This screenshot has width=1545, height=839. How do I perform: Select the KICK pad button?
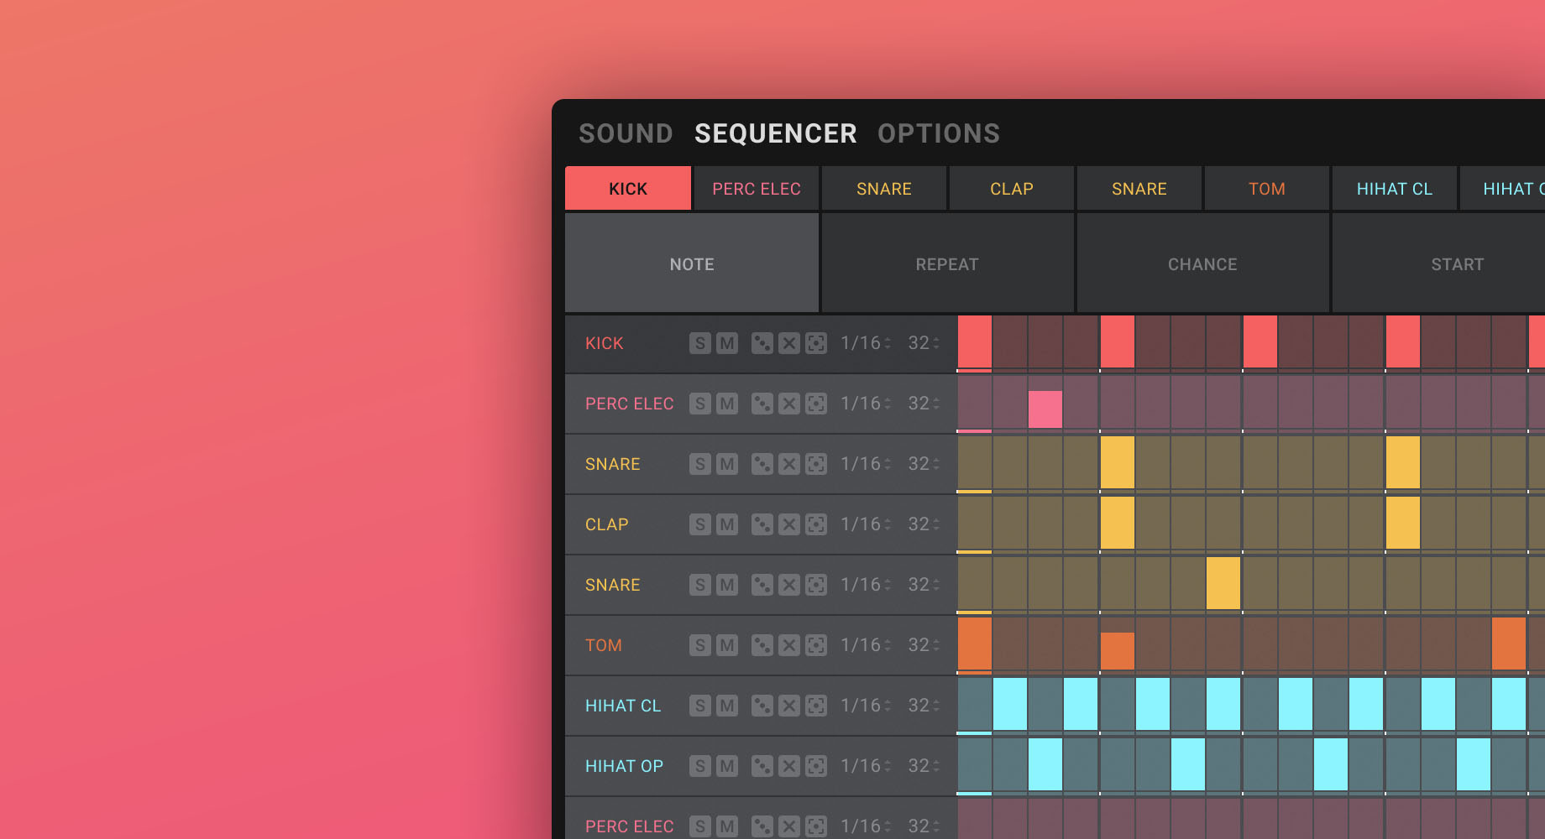pos(628,188)
